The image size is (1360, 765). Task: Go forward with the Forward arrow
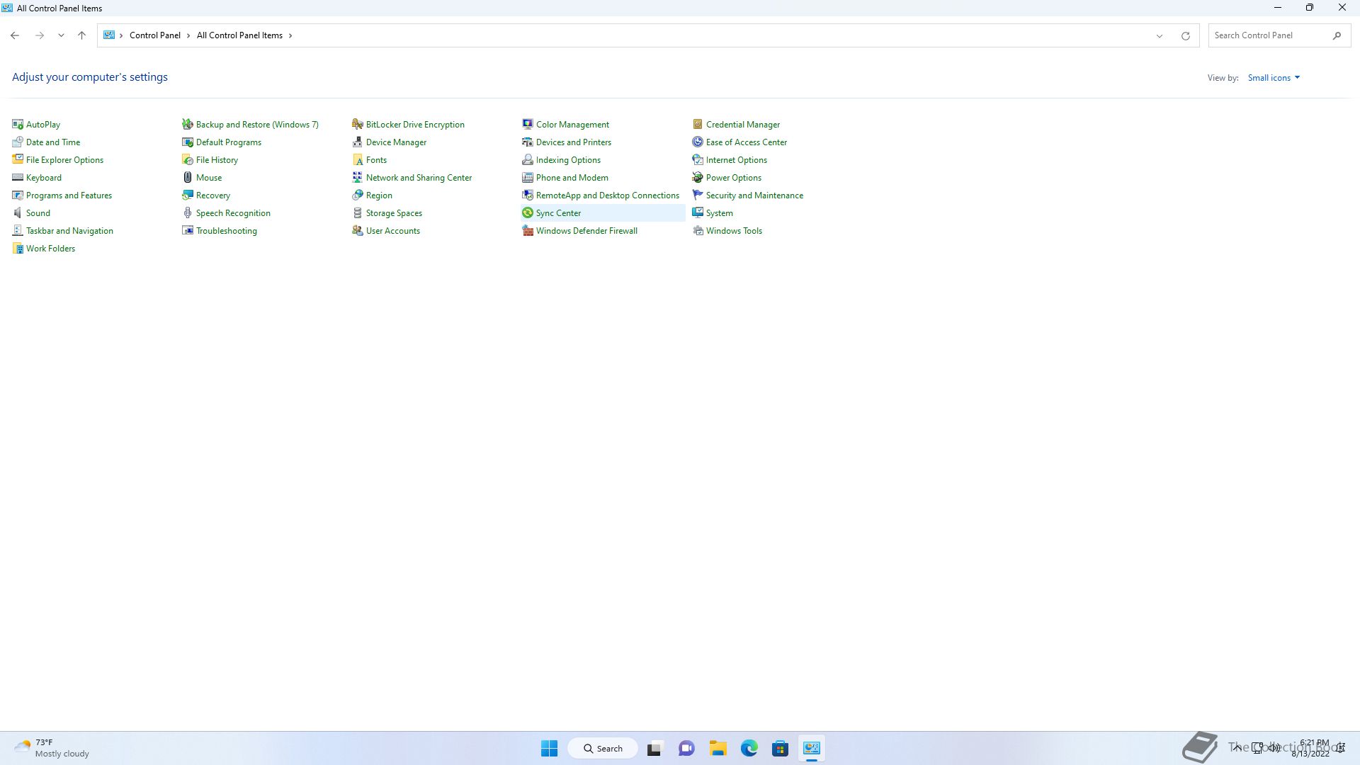[40, 35]
